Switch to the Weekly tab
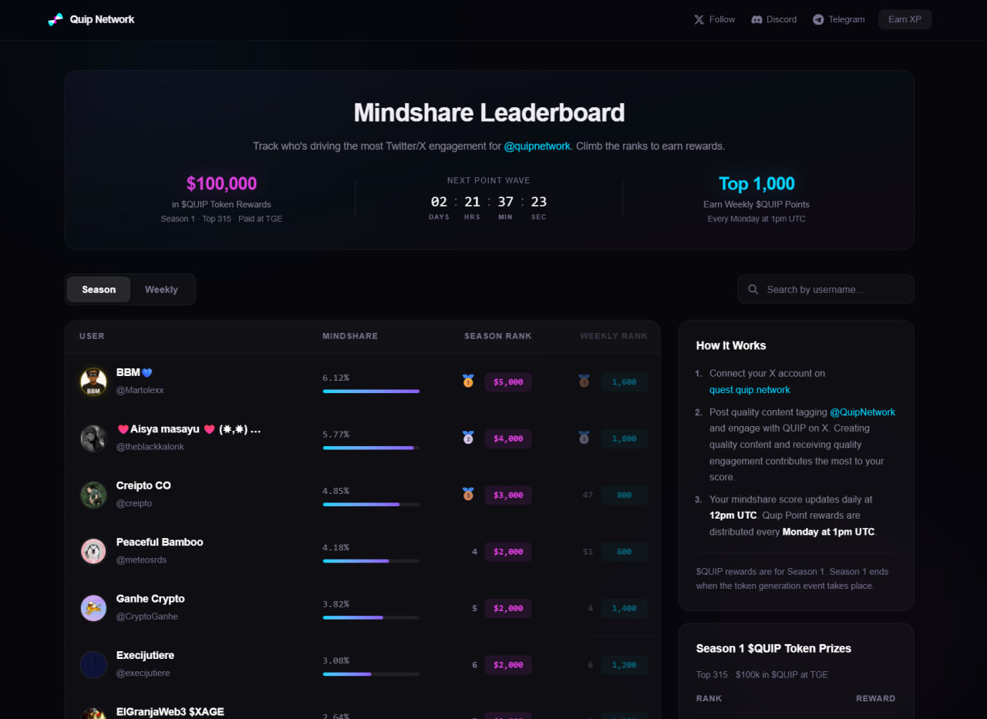Image resolution: width=987 pixels, height=719 pixels. tap(161, 290)
